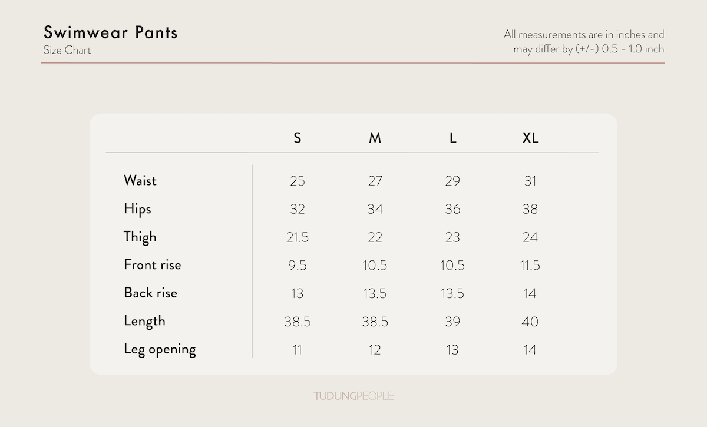This screenshot has width=707, height=427.
Task: Click waist value 25 for size S
Action: pyautogui.click(x=298, y=181)
